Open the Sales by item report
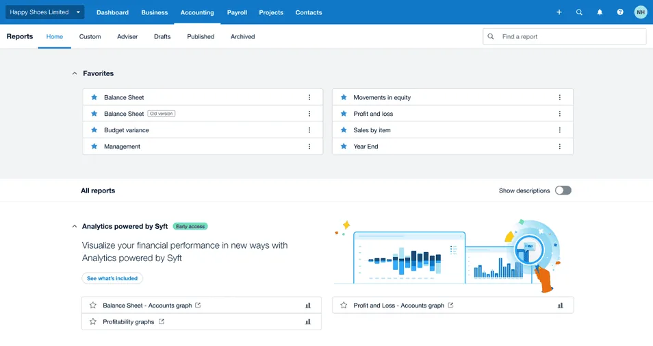This screenshot has width=653, height=346. coord(372,130)
